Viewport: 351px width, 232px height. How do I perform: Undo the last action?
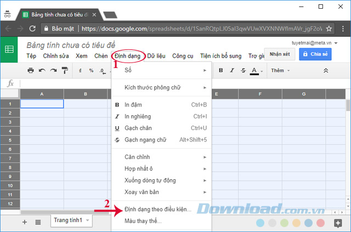tap(42, 70)
